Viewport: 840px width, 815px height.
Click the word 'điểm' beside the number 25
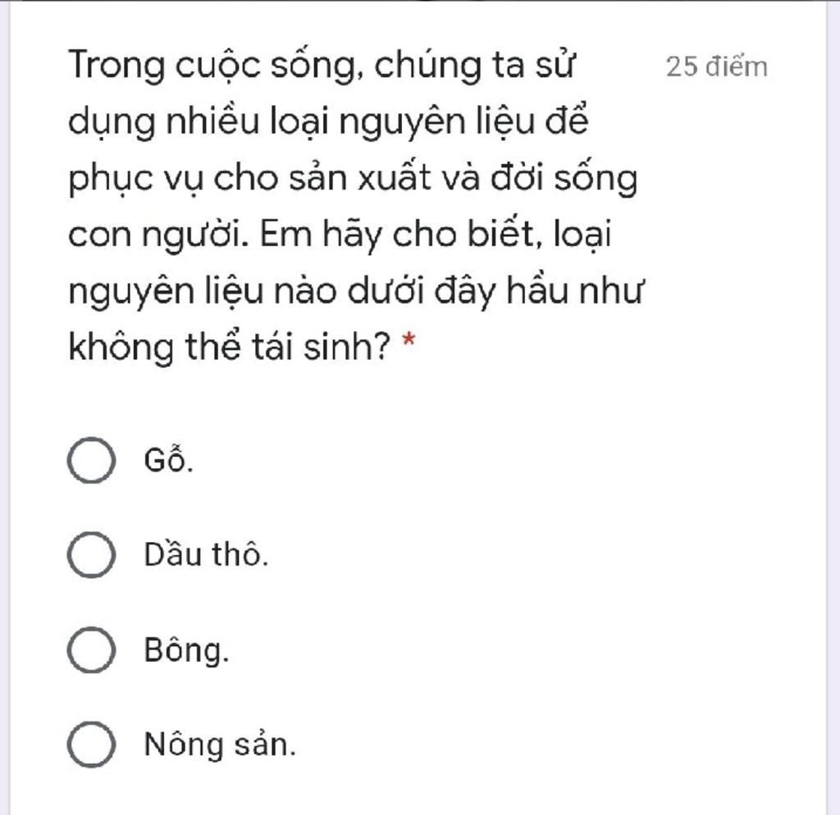(737, 67)
